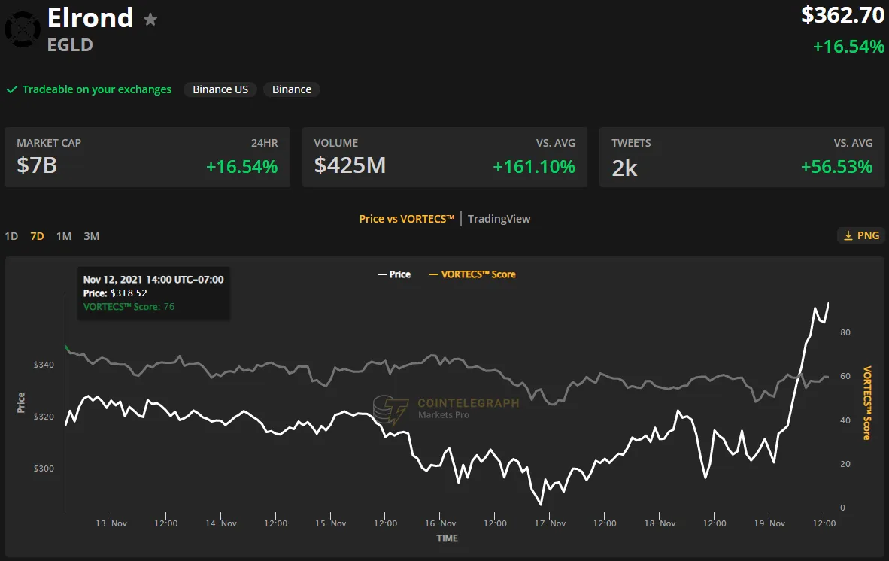Toggle the VORTECS Score series in legend
This screenshot has height=561, width=889.
click(472, 274)
